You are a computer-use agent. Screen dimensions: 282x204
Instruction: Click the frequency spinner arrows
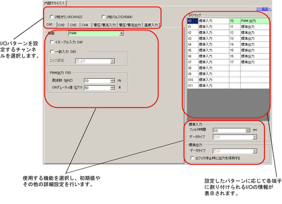coord(112,81)
